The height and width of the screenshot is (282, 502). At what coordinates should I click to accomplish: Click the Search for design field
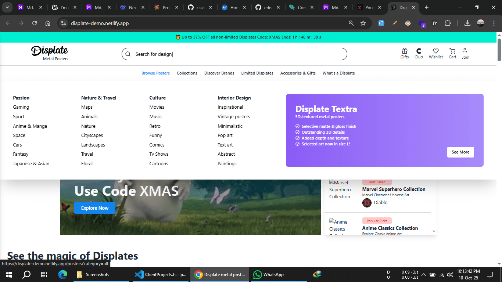tap(234, 54)
